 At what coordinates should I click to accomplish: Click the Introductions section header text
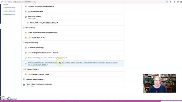point(30,28)
